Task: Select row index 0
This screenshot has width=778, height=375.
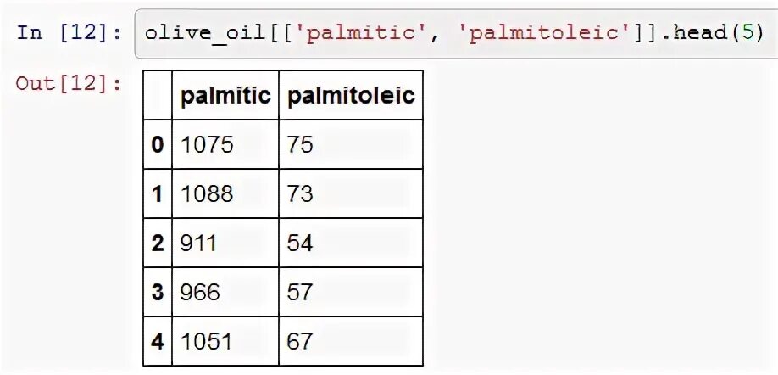Action: pos(158,145)
